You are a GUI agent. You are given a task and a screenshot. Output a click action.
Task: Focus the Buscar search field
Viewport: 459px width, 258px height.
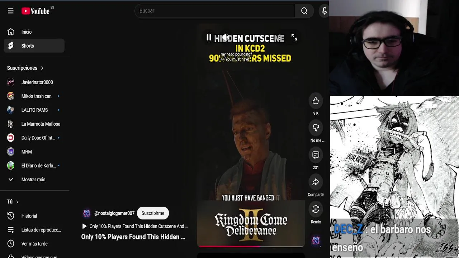pyautogui.click(x=215, y=11)
